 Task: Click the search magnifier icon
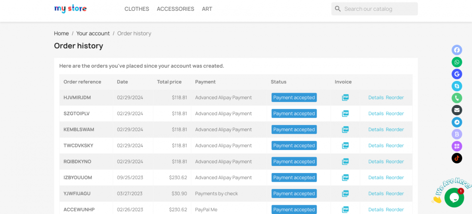(x=338, y=9)
